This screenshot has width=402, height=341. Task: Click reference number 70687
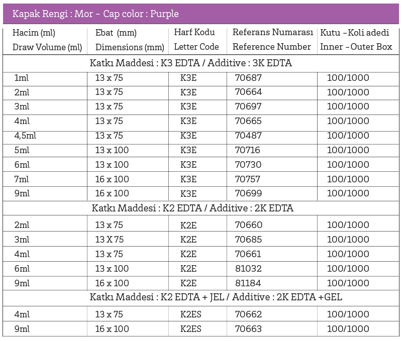click(x=248, y=78)
